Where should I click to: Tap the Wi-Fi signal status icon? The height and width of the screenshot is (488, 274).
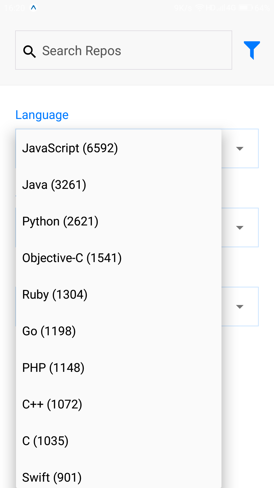coord(200,8)
